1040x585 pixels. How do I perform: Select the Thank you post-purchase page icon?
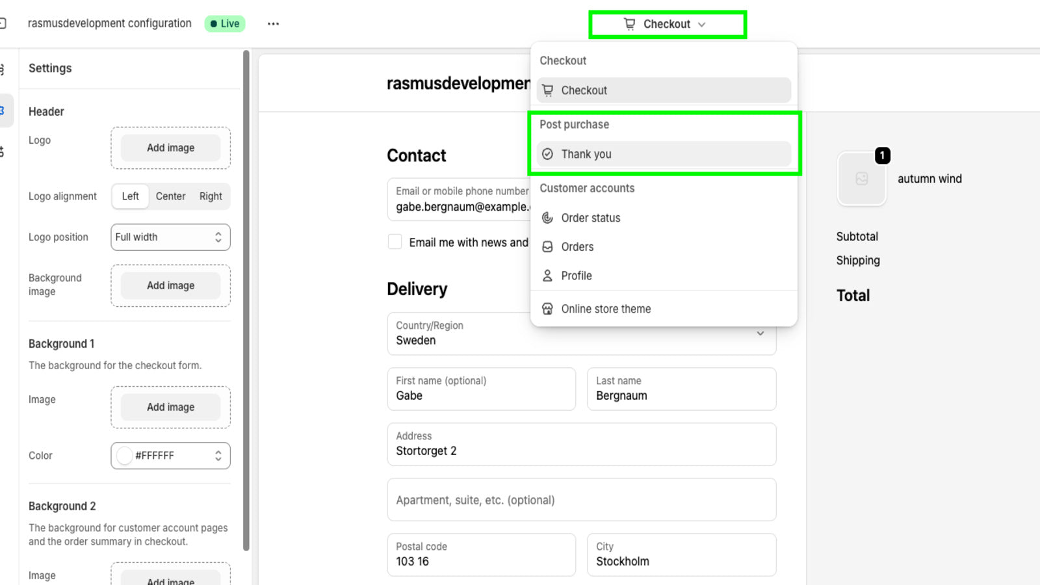[x=548, y=154]
